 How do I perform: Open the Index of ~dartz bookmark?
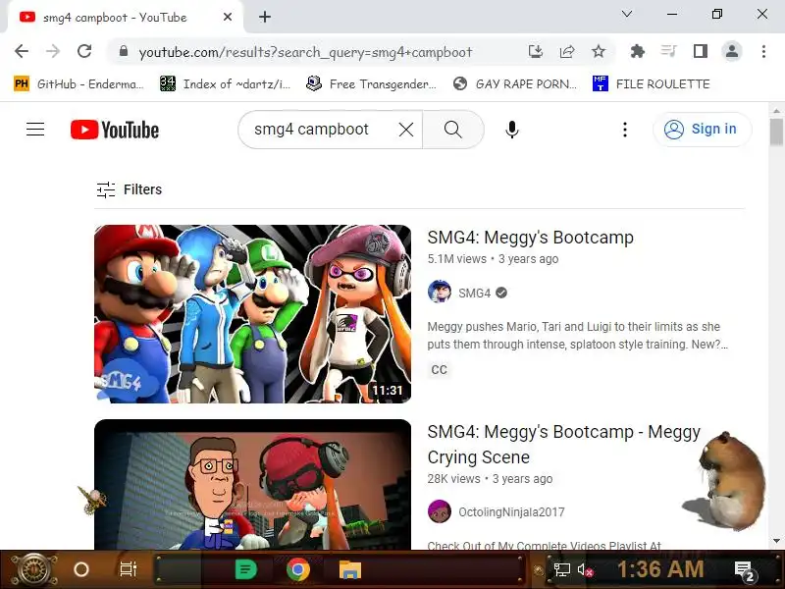226,83
